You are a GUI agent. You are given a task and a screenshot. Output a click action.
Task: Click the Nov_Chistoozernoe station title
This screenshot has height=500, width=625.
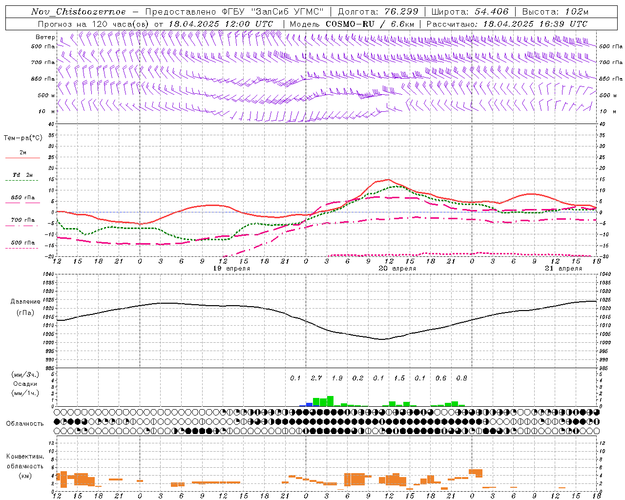(x=78, y=12)
